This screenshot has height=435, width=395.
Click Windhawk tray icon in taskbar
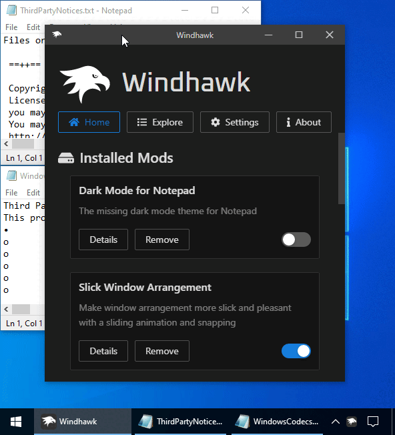[352, 422]
